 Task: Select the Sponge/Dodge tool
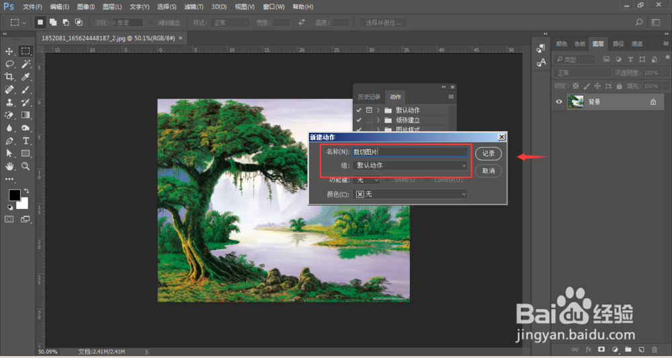[26, 128]
